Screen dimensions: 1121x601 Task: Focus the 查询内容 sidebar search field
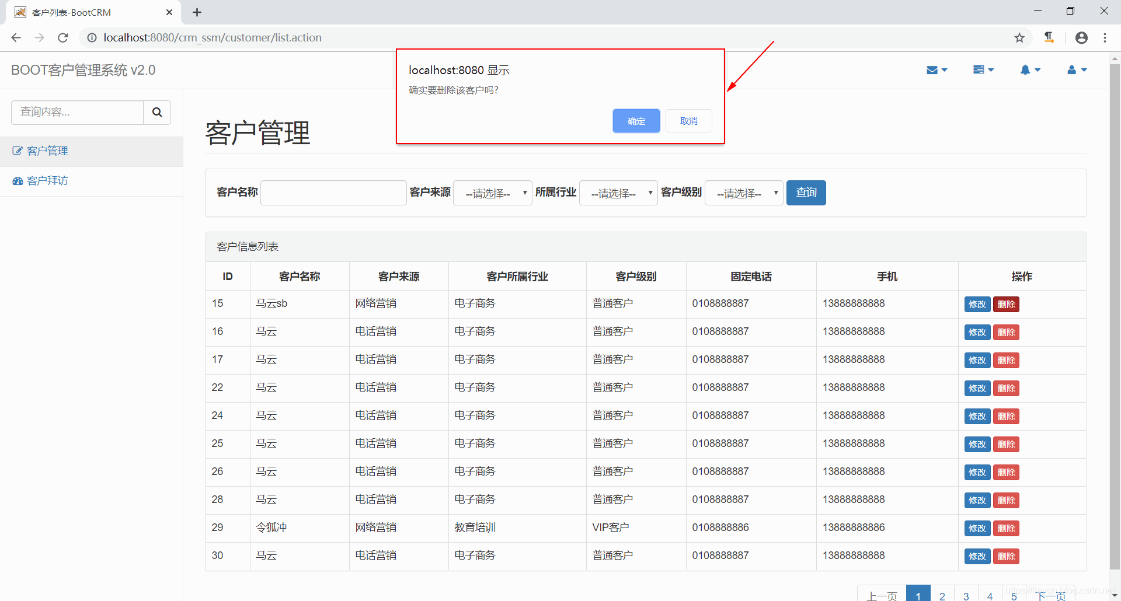click(x=77, y=112)
